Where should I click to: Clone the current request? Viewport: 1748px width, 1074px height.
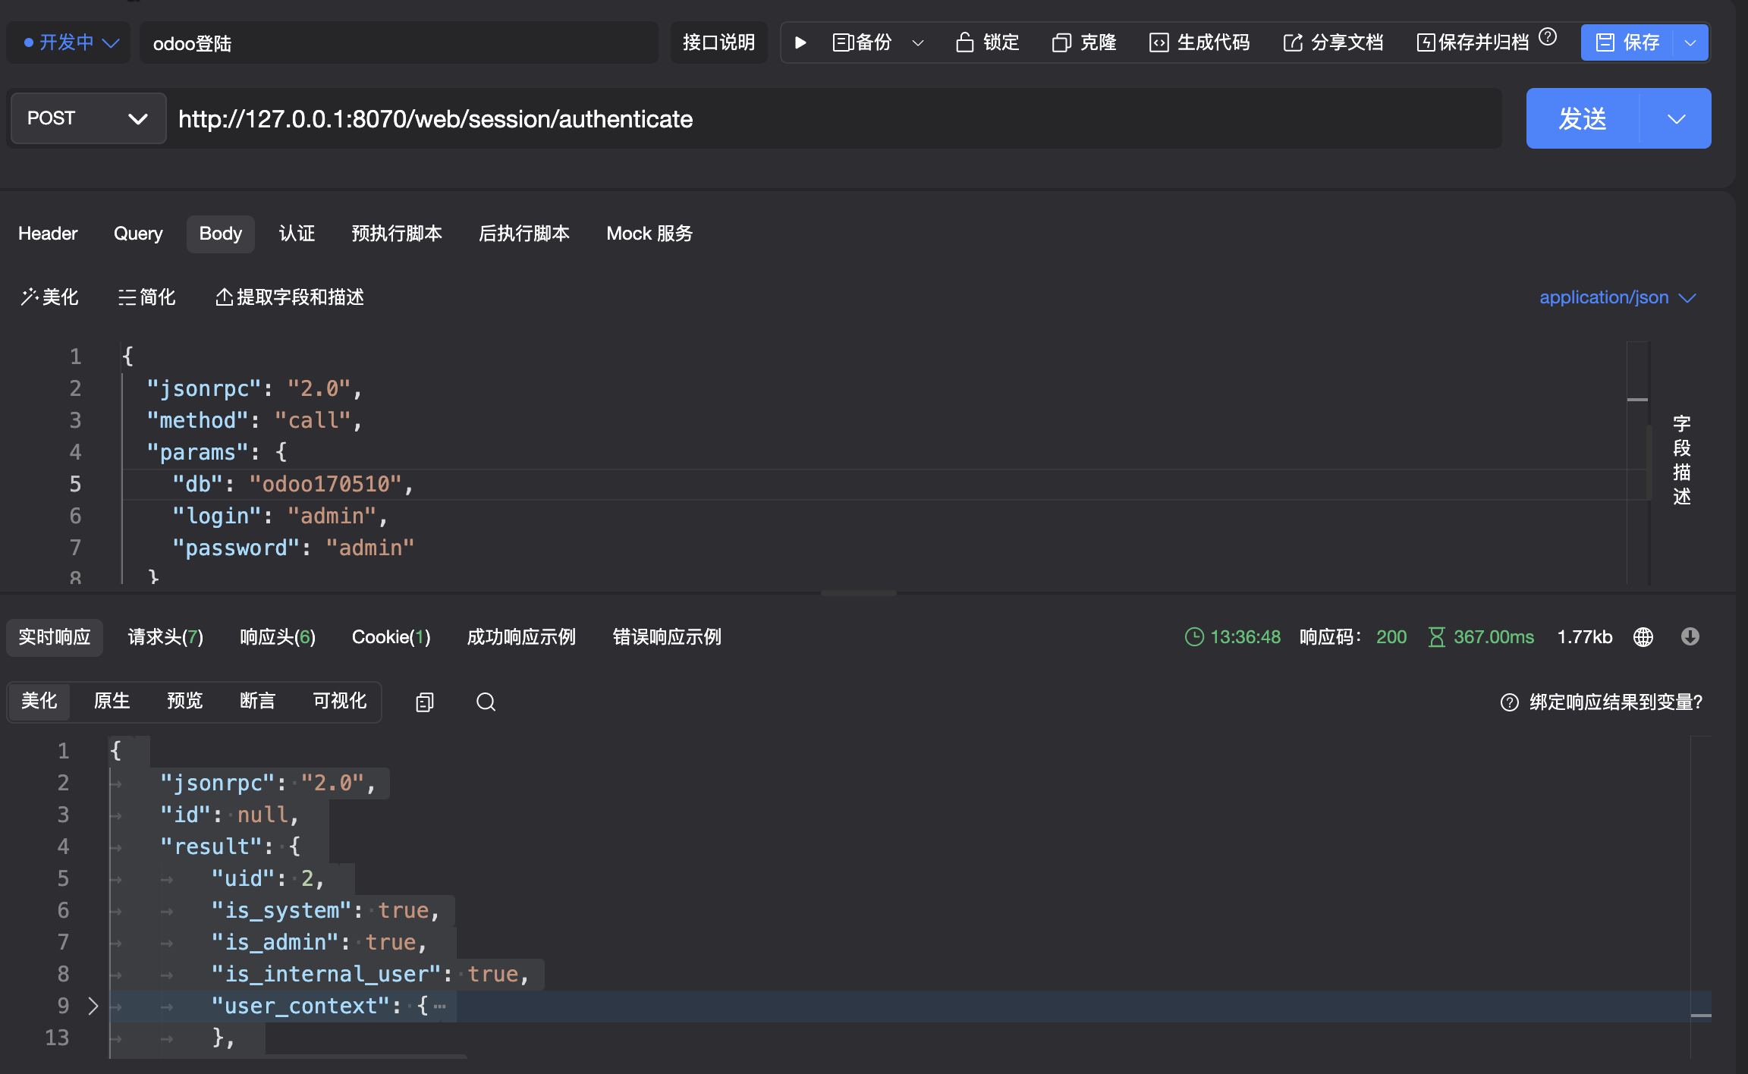tap(1083, 42)
